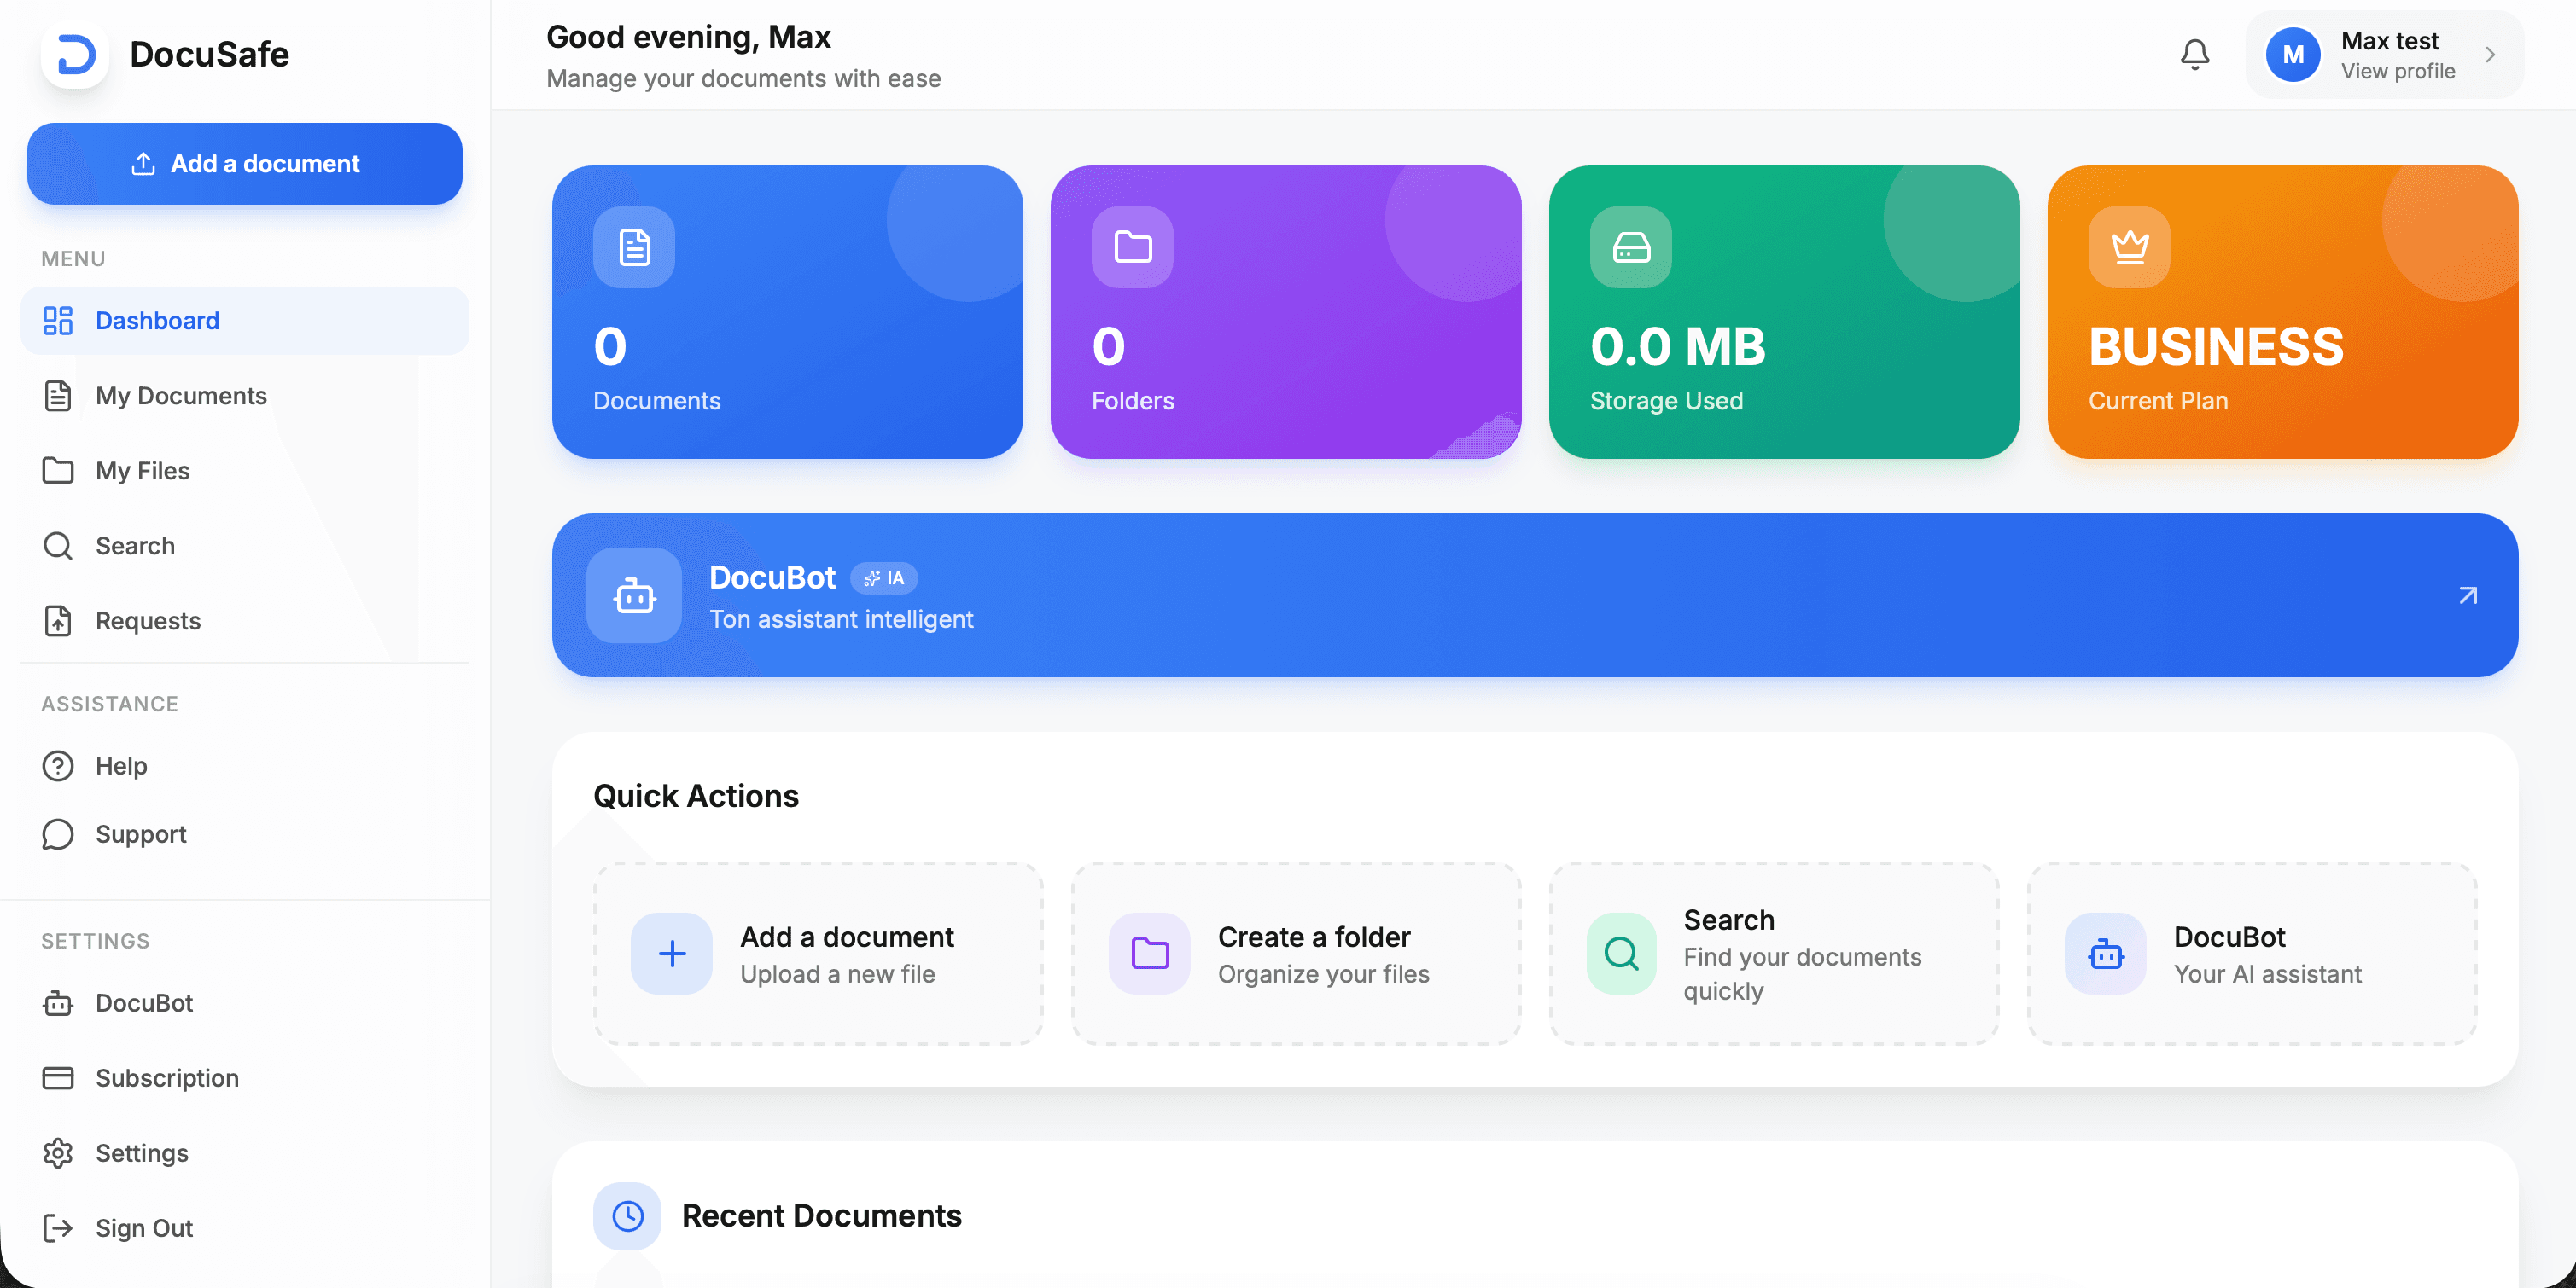Click the purple folder icon in Quick Actions

(x=1149, y=954)
